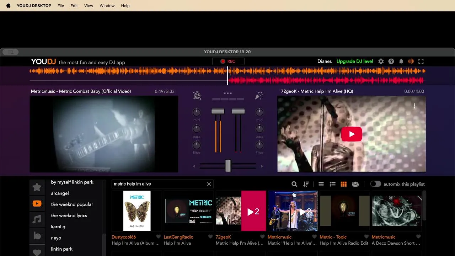Toggle automix this playlist switch
Viewport: 455px width, 256px height.
tap(375, 184)
